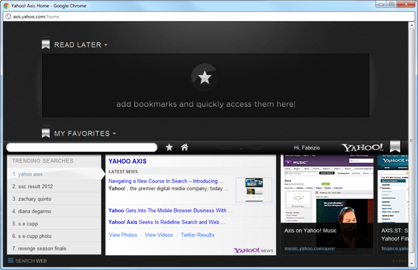Click the large star circle in Read Later
Viewport: 418px width, 270px height.
coord(205,78)
